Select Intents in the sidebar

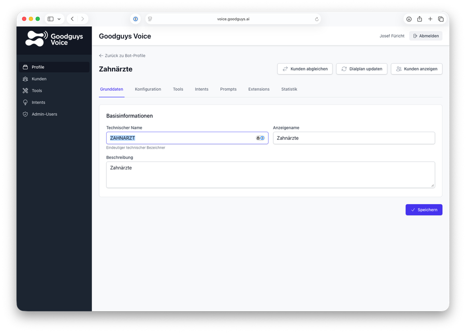tap(38, 103)
